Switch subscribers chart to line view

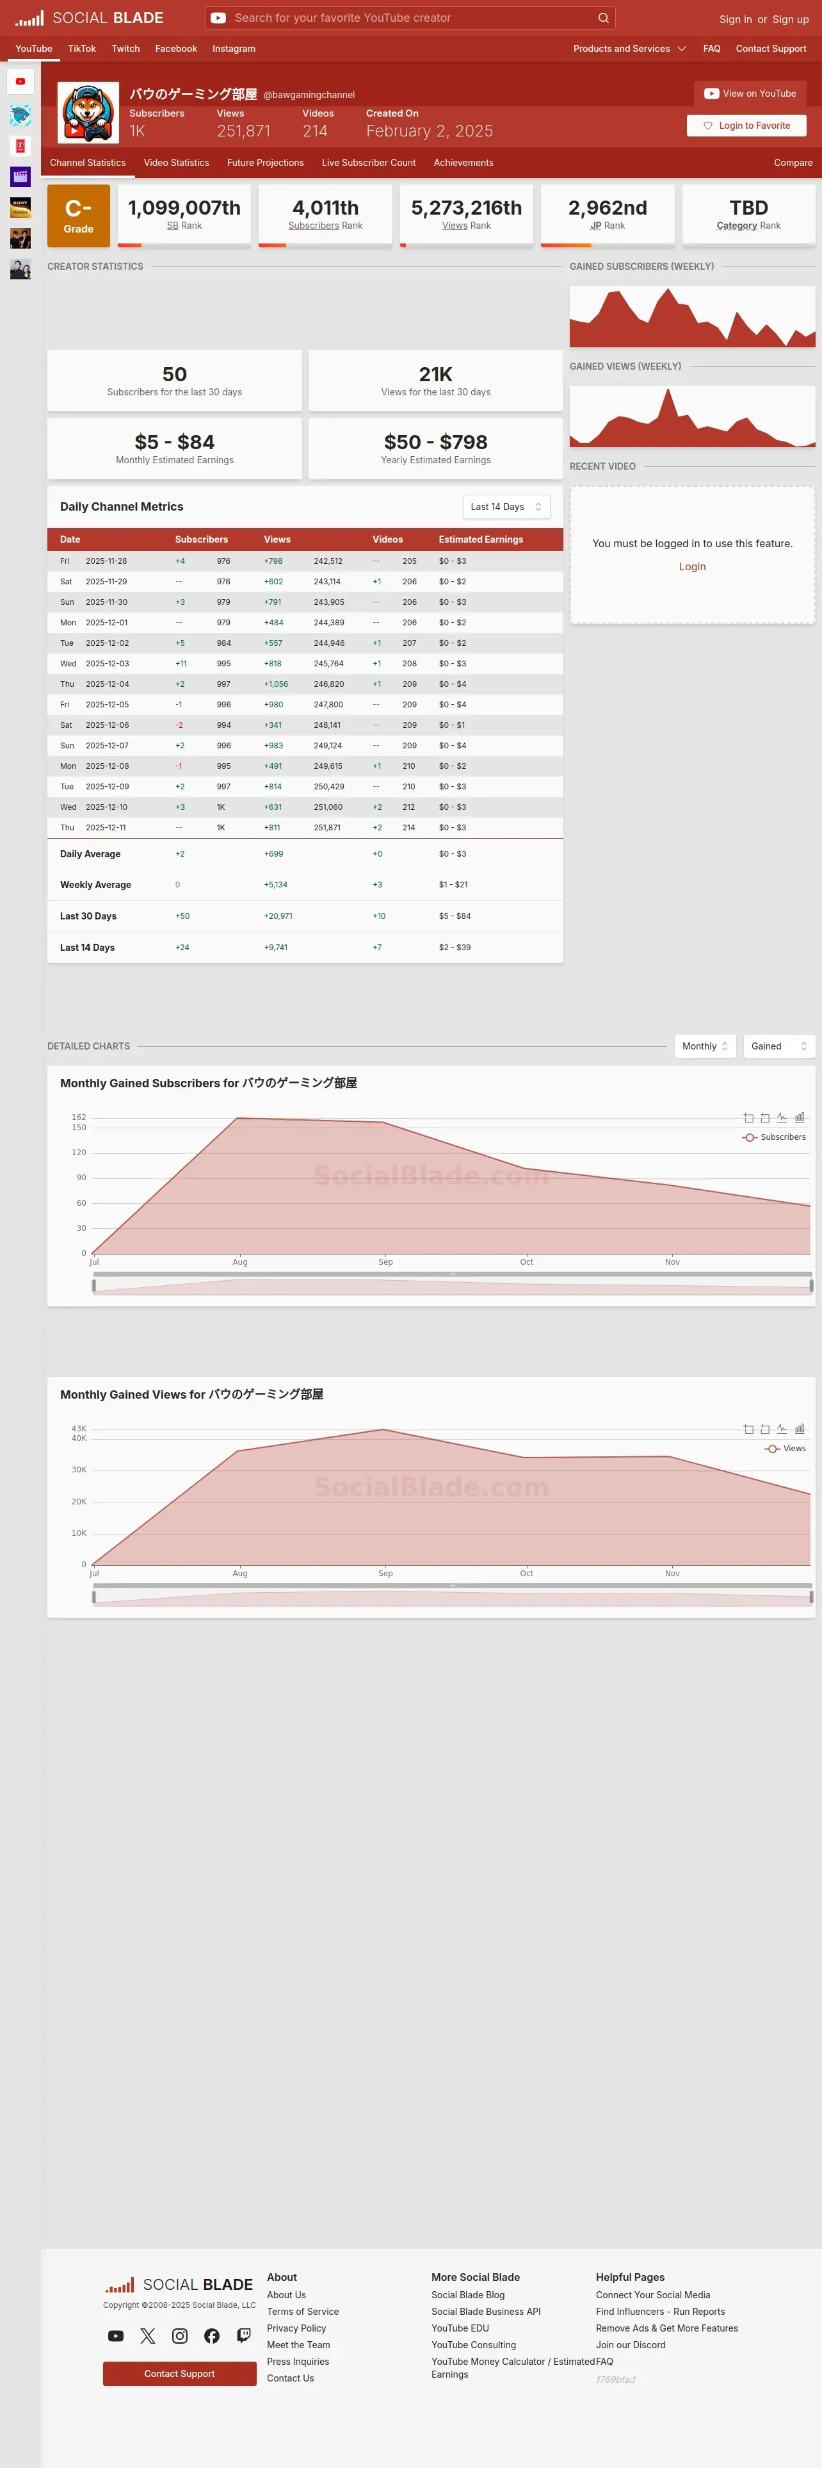(x=782, y=1117)
